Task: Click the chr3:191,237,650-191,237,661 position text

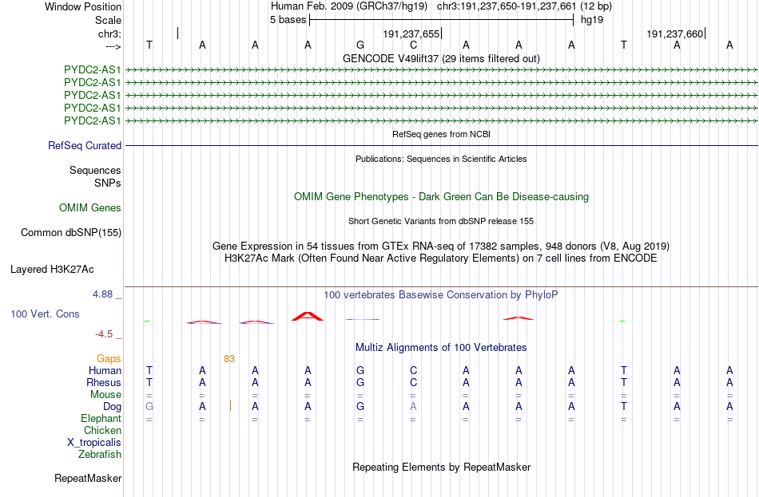Action: tap(507, 6)
